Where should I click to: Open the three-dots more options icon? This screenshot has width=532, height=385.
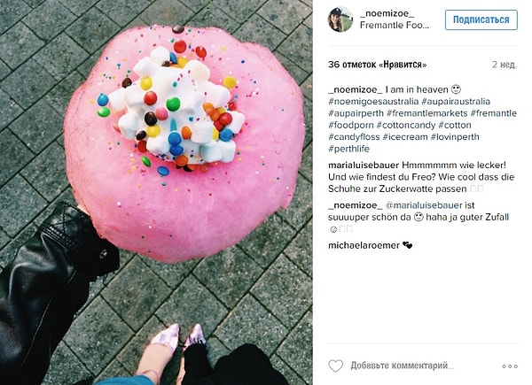pyautogui.click(x=510, y=366)
